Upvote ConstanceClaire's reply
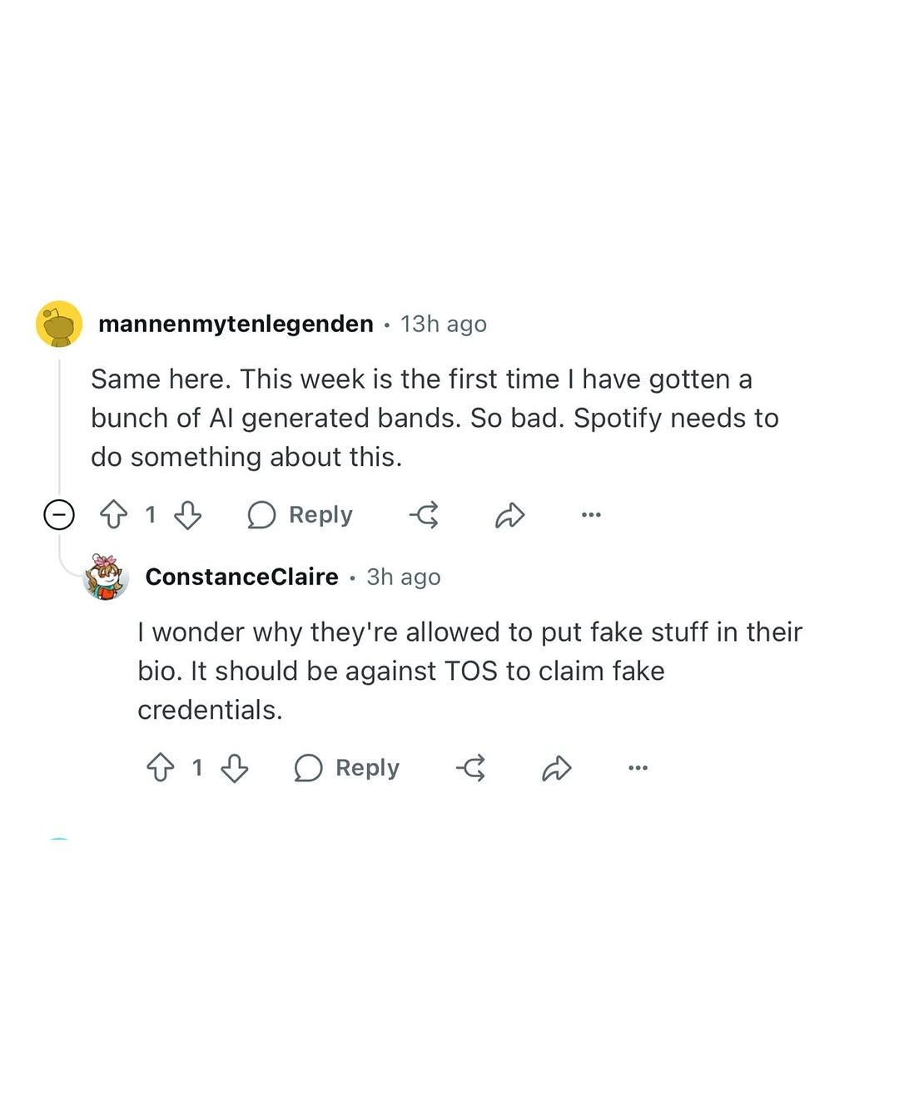Image resolution: width=899 pixels, height=1120 pixels. coord(161,768)
